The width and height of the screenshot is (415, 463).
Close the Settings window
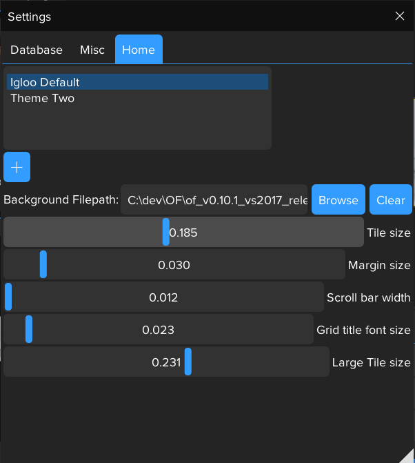399,16
